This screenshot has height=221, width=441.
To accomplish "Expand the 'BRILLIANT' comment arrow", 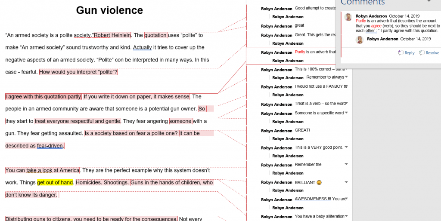I will click(x=346, y=182).
